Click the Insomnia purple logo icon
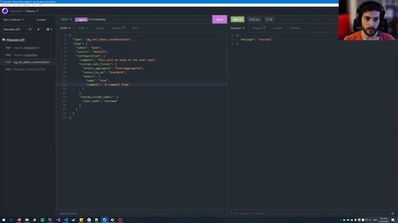 coord(5,11)
